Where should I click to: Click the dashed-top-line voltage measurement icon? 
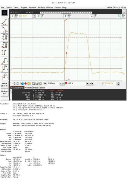[5, 76]
